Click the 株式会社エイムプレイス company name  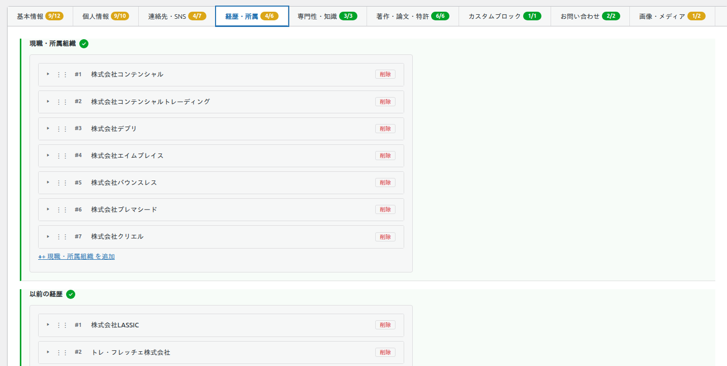pyautogui.click(x=127, y=156)
